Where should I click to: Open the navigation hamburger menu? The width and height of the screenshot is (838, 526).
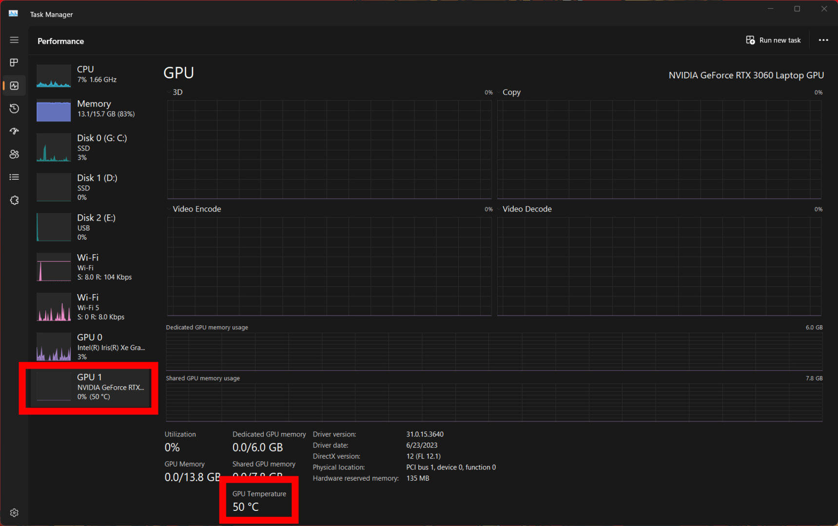coord(14,40)
